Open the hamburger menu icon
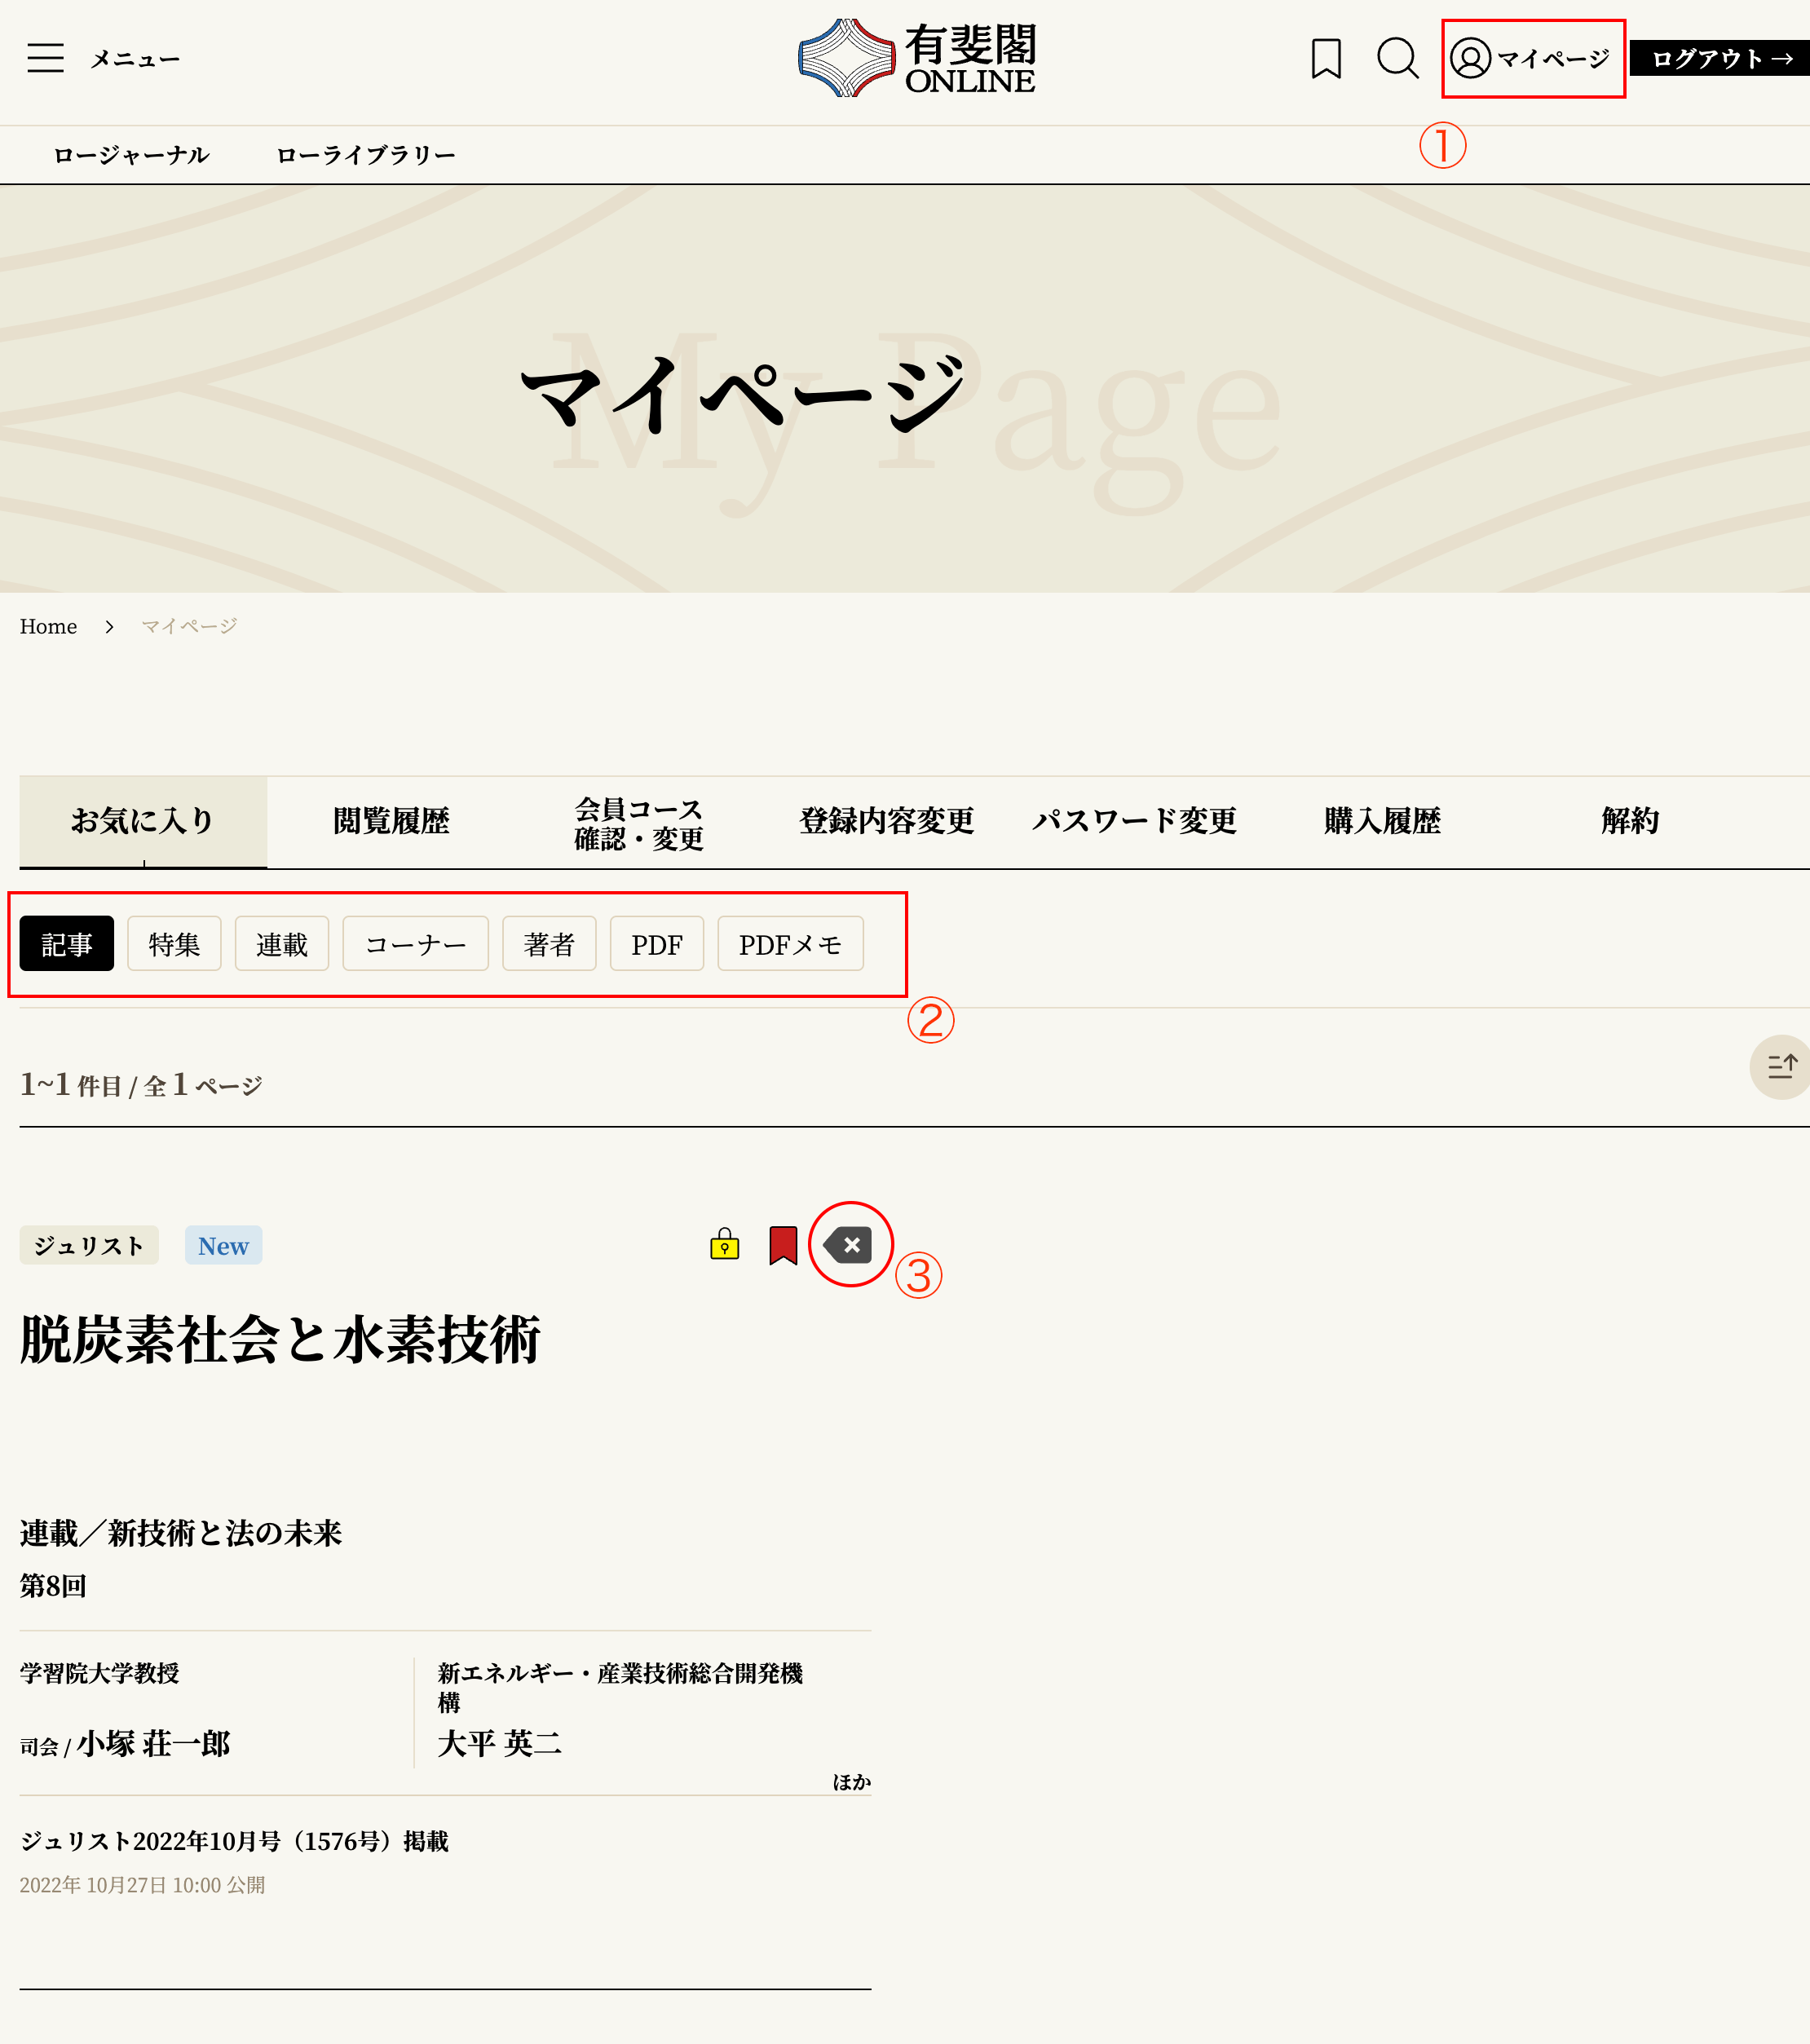 pyautogui.click(x=45, y=58)
